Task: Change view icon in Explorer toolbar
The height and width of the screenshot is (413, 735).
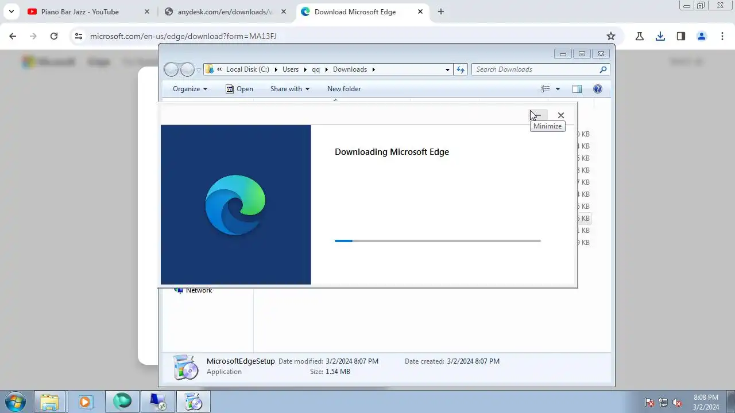Action: [x=546, y=89]
